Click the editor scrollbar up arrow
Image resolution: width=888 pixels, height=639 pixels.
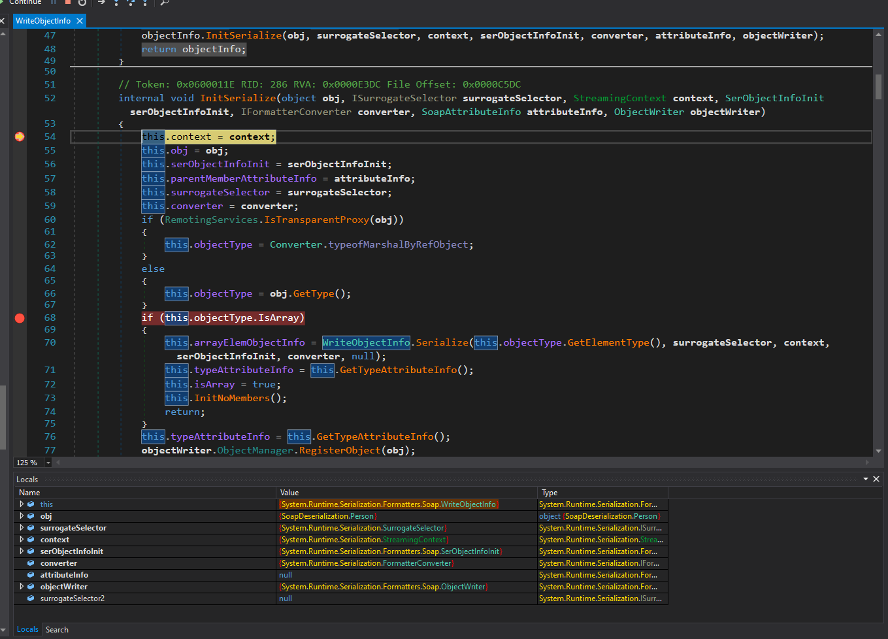[878, 35]
